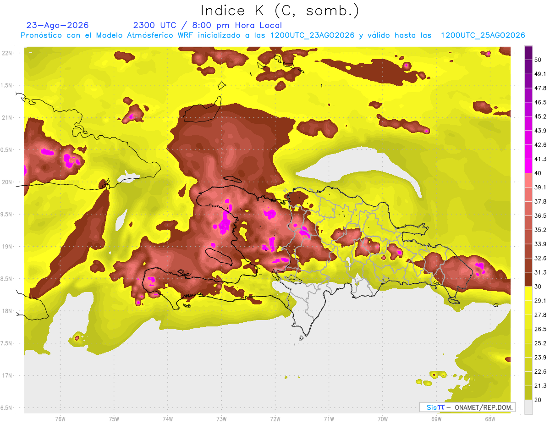
Task: Pick the gray colorbar swatch below 20
Action: pyautogui.click(x=528, y=407)
